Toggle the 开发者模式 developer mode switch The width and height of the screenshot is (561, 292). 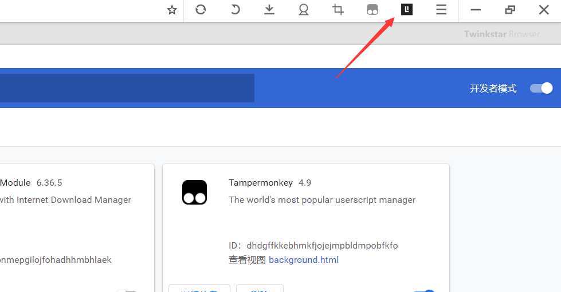[x=541, y=88]
